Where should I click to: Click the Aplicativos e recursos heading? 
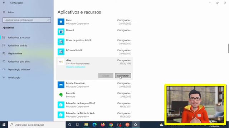tap(79, 12)
